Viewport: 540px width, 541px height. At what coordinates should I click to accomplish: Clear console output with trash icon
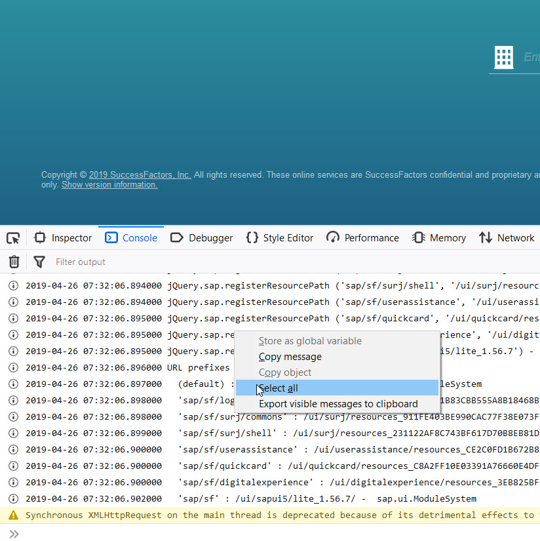(x=14, y=262)
